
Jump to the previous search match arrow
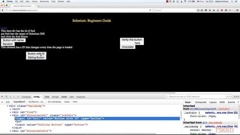click(228, 97)
